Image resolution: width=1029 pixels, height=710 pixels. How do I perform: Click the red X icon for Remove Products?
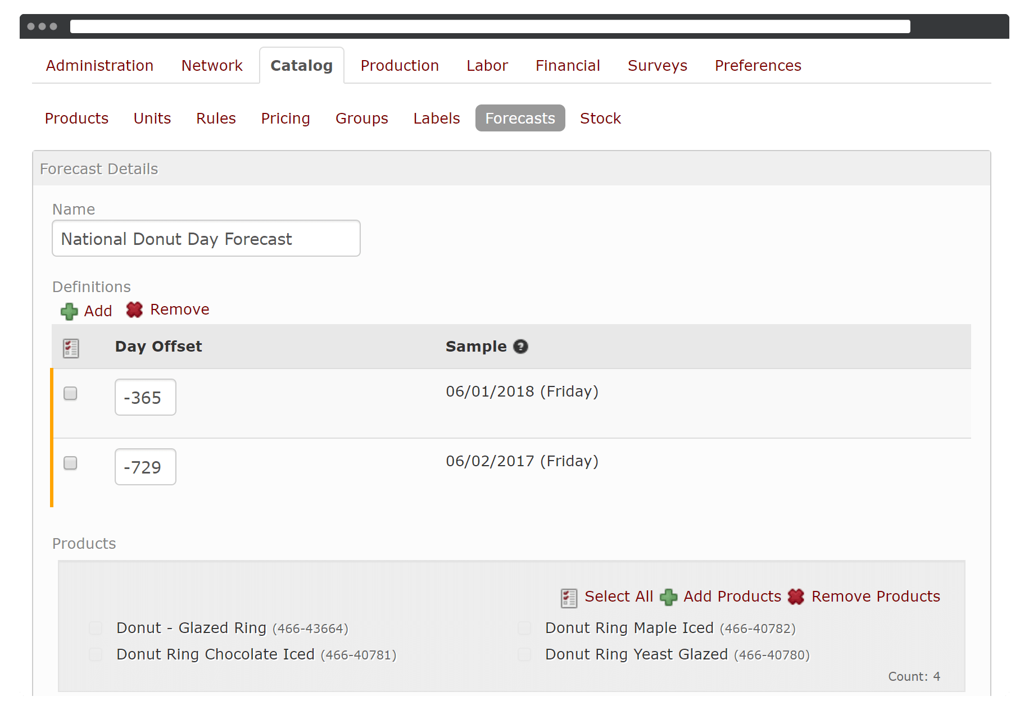click(796, 597)
